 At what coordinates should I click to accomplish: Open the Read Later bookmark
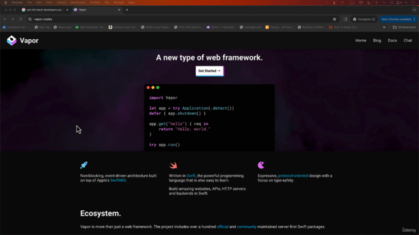63,27
